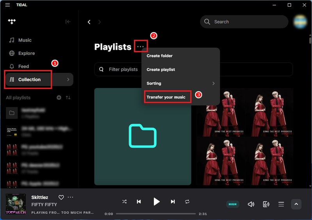Expand the Collection chevron arrow

tap(68, 79)
